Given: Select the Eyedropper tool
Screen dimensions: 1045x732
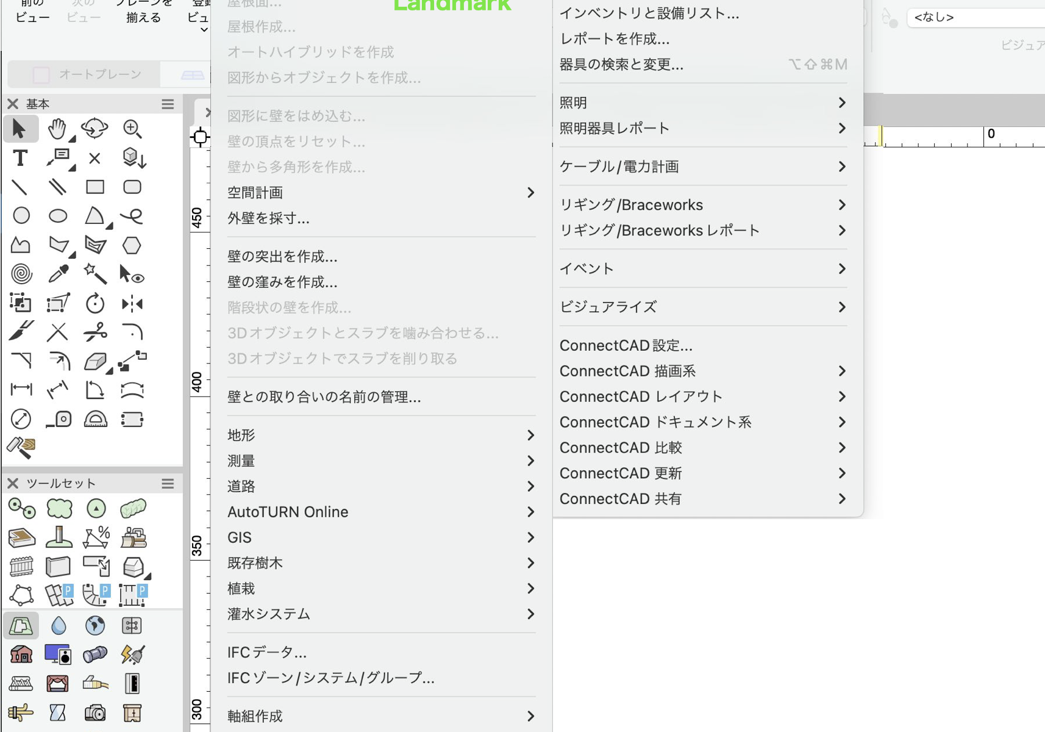Looking at the screenshot, I should coord(59,274).
